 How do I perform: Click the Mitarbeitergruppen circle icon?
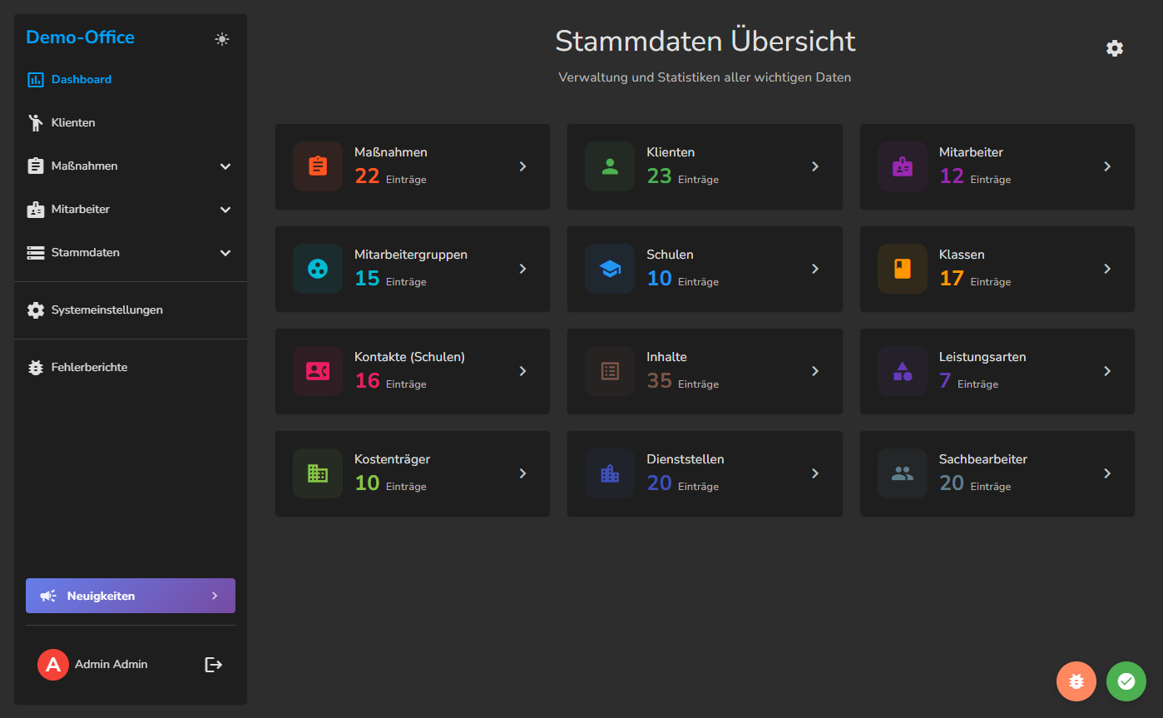click(318, 269)
